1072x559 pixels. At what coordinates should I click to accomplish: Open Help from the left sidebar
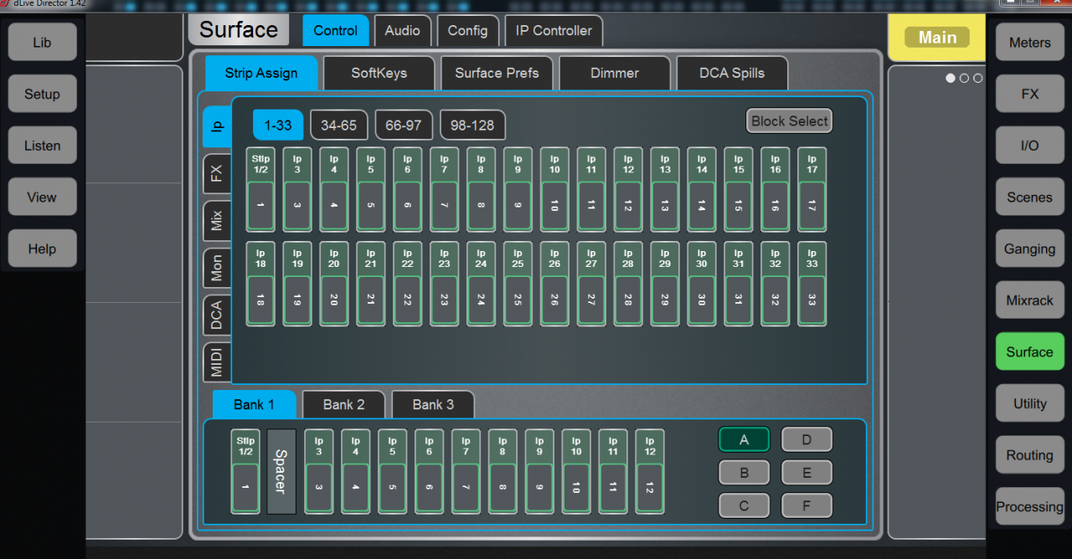coord(42,249)
